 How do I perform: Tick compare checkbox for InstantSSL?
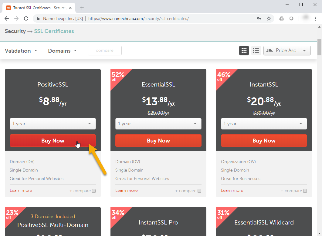click(305, 191)
